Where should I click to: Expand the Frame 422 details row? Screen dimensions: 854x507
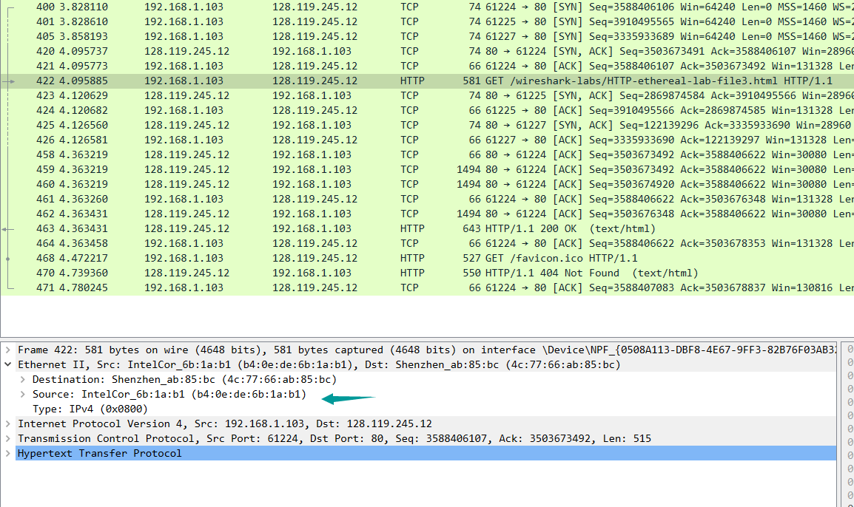point(8,350)
